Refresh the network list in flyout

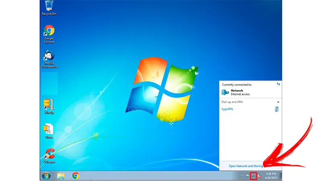[278, 84]
